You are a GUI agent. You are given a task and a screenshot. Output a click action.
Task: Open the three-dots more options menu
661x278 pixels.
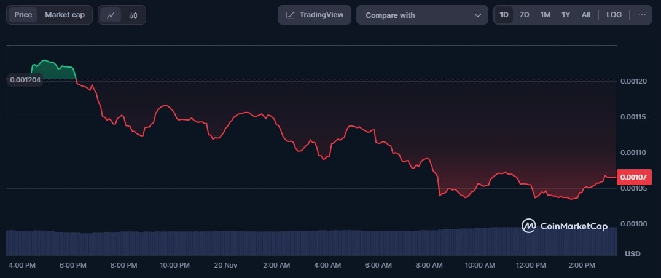click(x=642, y=15)
